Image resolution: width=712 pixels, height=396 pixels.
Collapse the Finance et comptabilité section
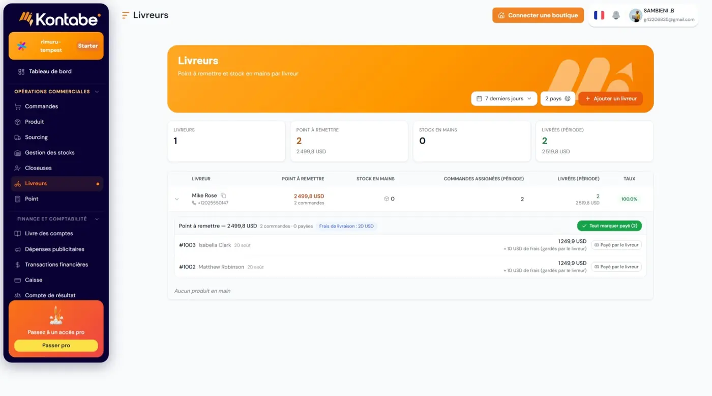[x=97, y=219]
